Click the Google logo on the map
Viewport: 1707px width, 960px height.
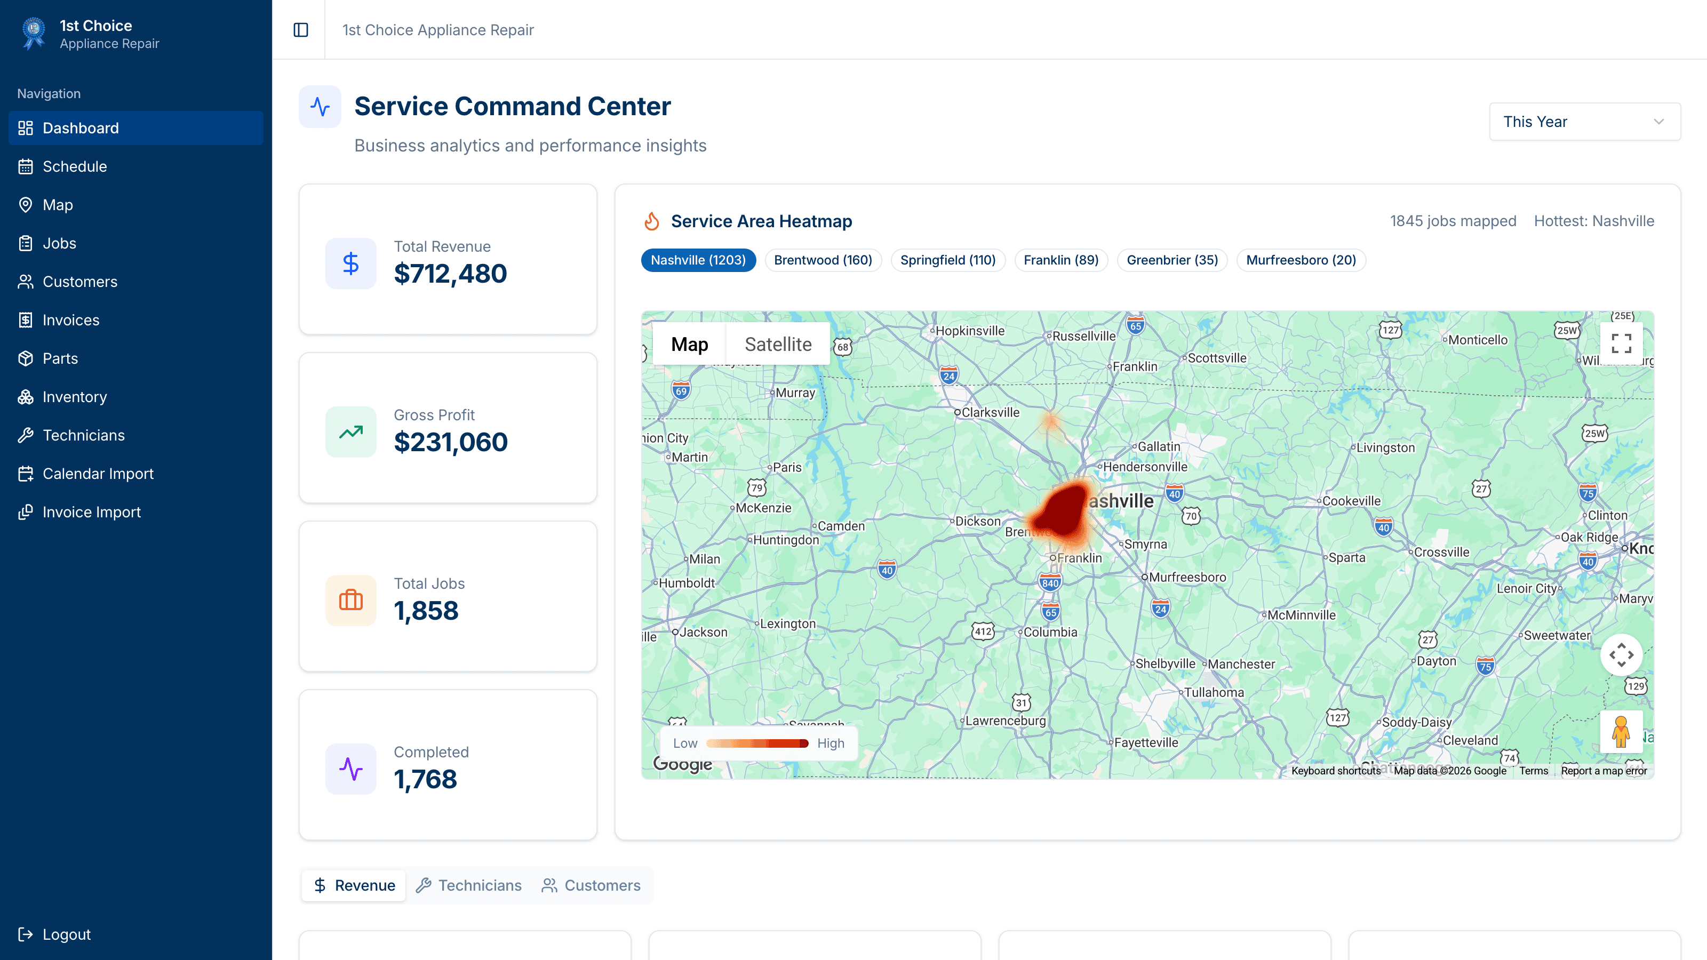pos(683,764)
